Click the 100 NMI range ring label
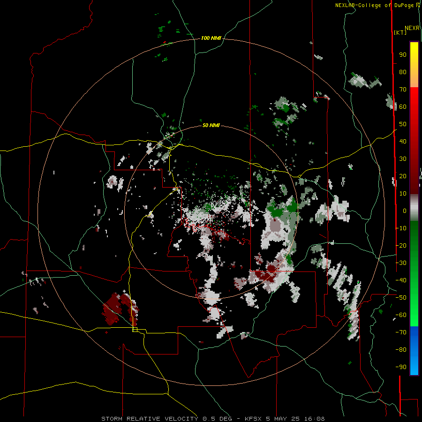422x422 pixels. (x=211, y=38)
